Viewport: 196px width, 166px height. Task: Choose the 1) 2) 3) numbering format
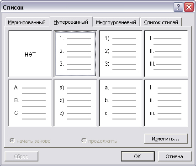(x=121, y=54)
